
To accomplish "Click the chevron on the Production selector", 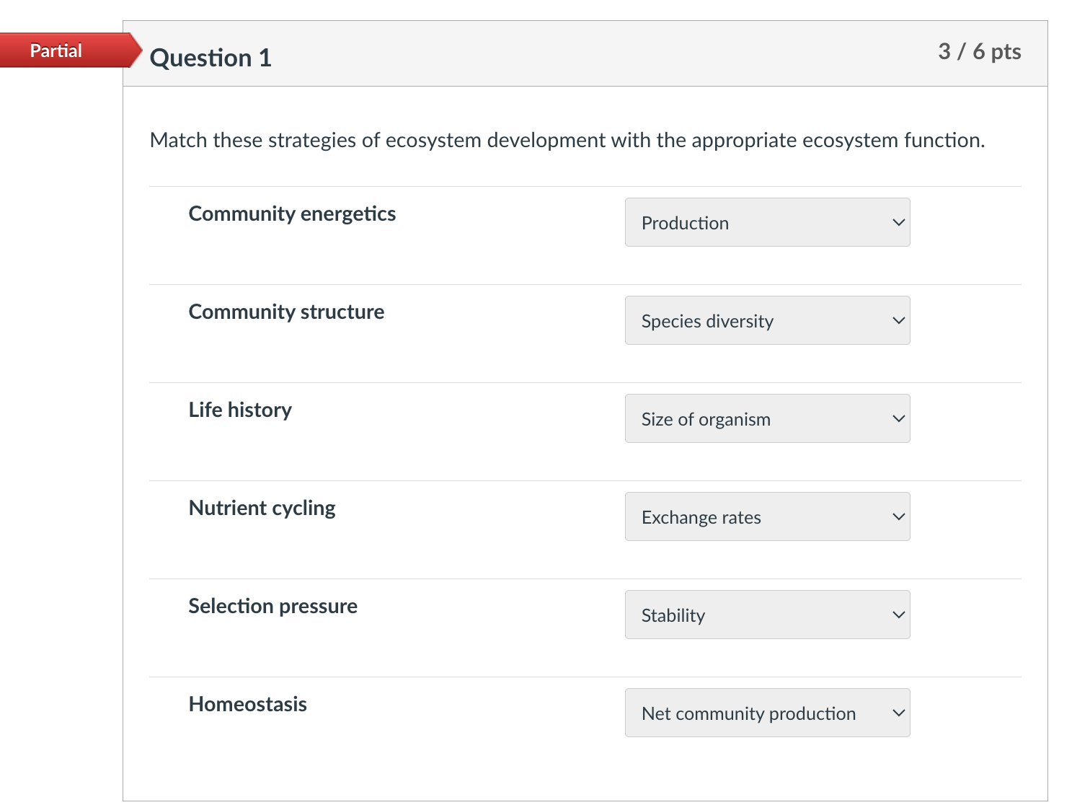I will [898, 222].
